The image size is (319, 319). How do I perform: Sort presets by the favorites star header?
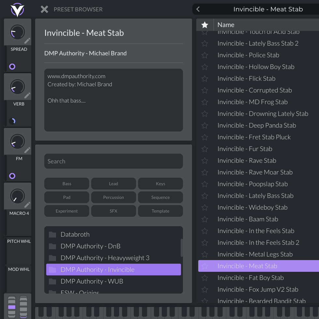click(205, 25)
